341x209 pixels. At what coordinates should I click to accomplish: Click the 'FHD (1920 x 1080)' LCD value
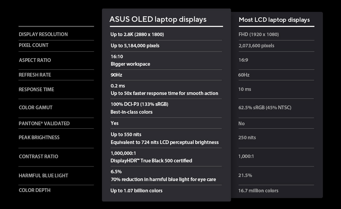pos(258,34)
